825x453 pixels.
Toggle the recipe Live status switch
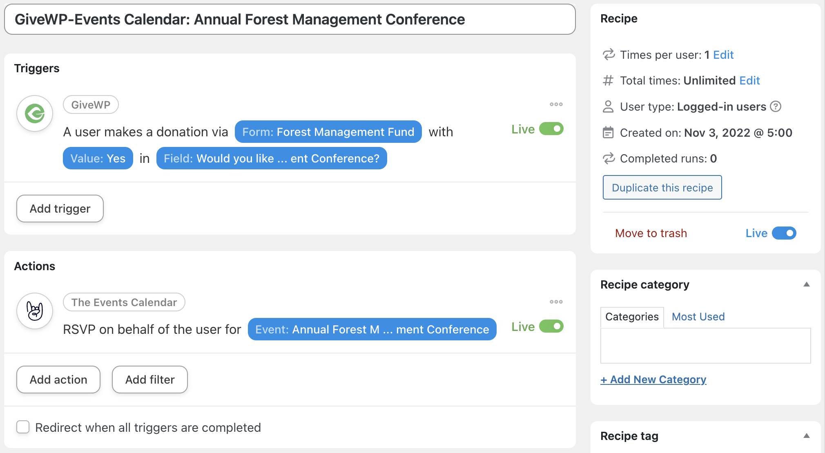click(784, 233)
